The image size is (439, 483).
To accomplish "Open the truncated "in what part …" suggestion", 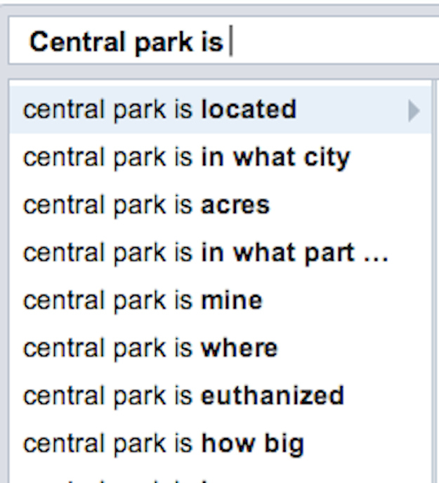I will pyautogui.click(x=205, y=253).
